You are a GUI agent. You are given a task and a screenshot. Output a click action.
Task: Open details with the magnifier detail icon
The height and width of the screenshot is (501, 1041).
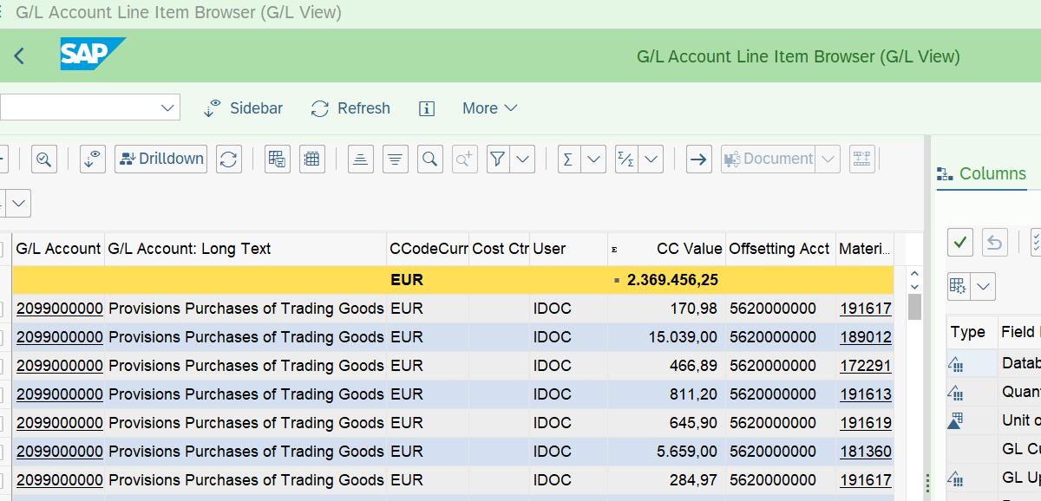[43, 159]
